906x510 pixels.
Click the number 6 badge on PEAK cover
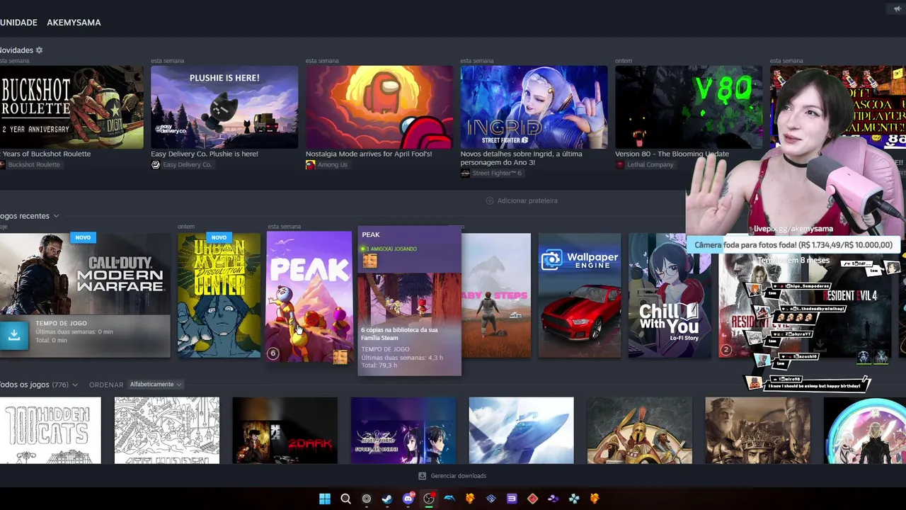[273, 353]
